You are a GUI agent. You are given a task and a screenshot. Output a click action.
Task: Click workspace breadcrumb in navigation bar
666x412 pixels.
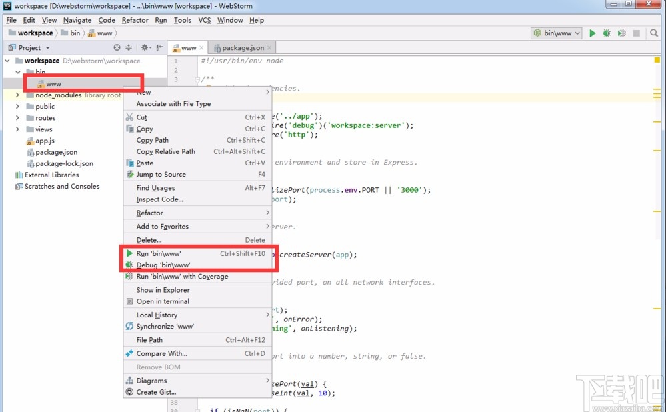(31, 33)
